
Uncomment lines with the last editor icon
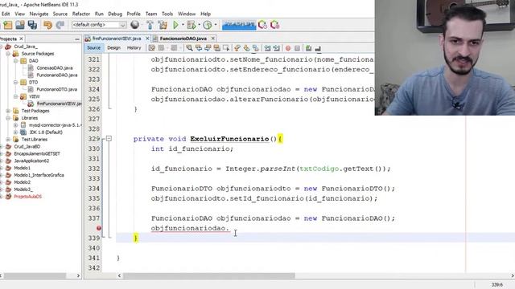318,48
